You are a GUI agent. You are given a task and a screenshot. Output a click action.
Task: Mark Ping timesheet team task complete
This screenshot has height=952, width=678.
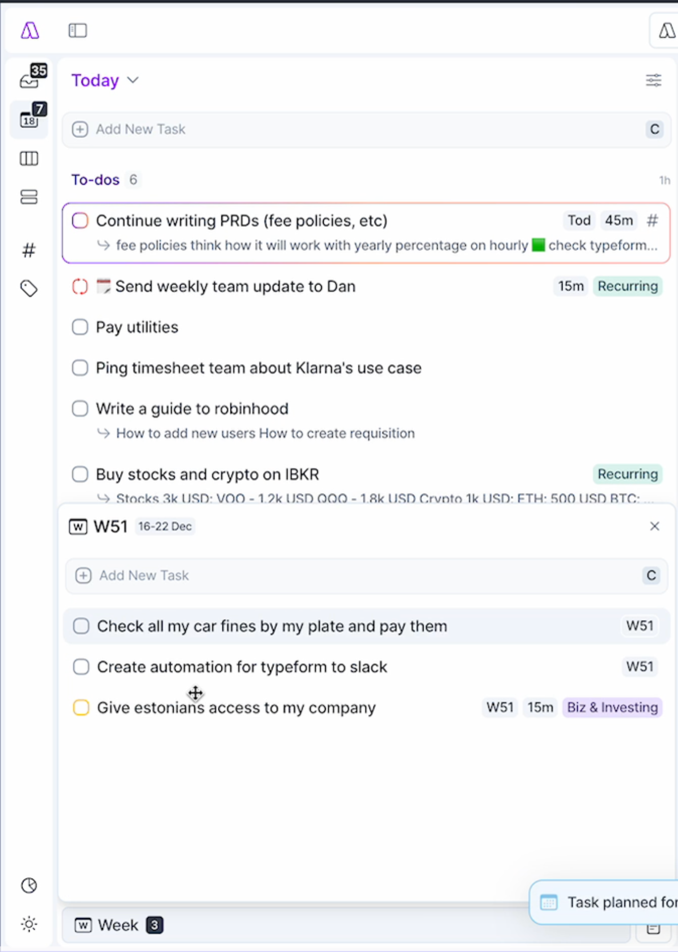click(80, 368)
